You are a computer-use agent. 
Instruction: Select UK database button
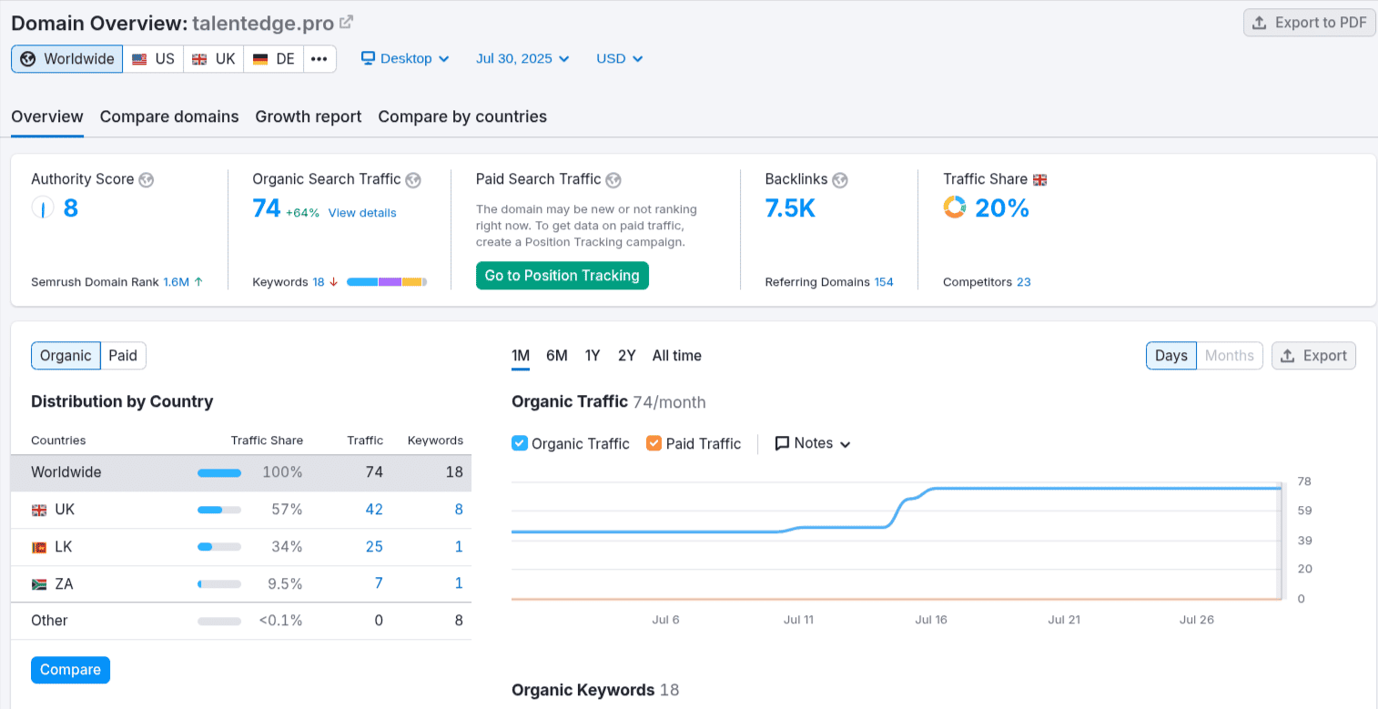click(x=214, y=59)
